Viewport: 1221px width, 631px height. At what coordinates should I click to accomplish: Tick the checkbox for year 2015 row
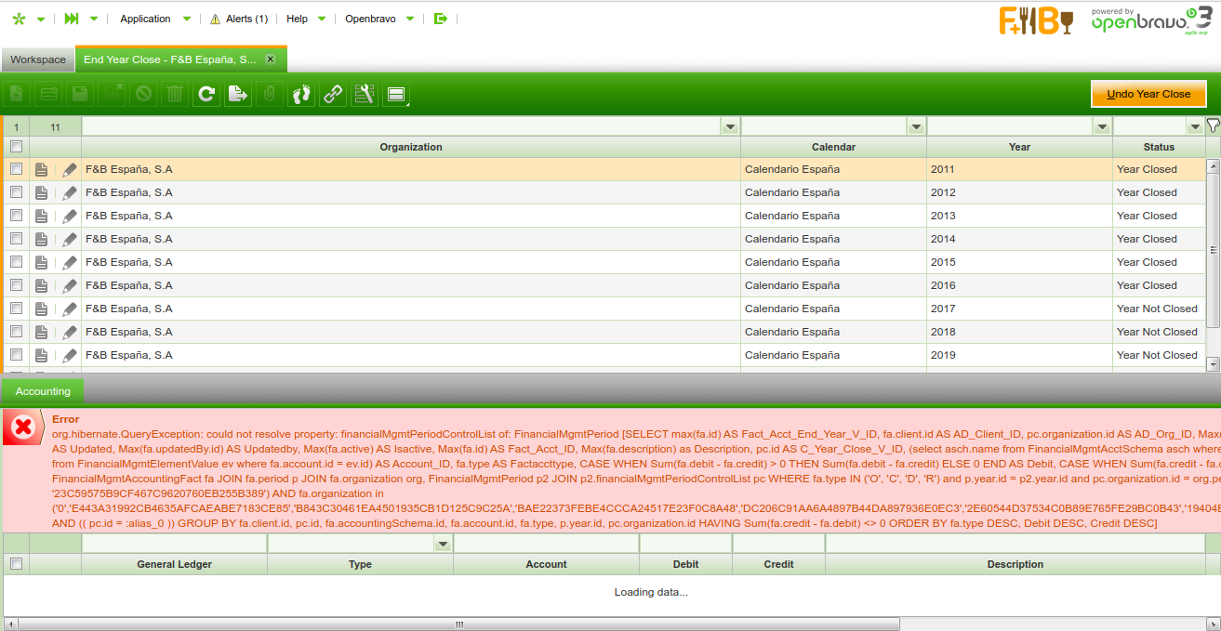point(16,262)
